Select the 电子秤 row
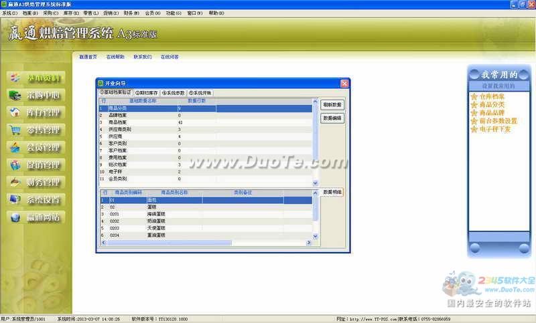This screenshot has height=323, width=536. [206, 172]
